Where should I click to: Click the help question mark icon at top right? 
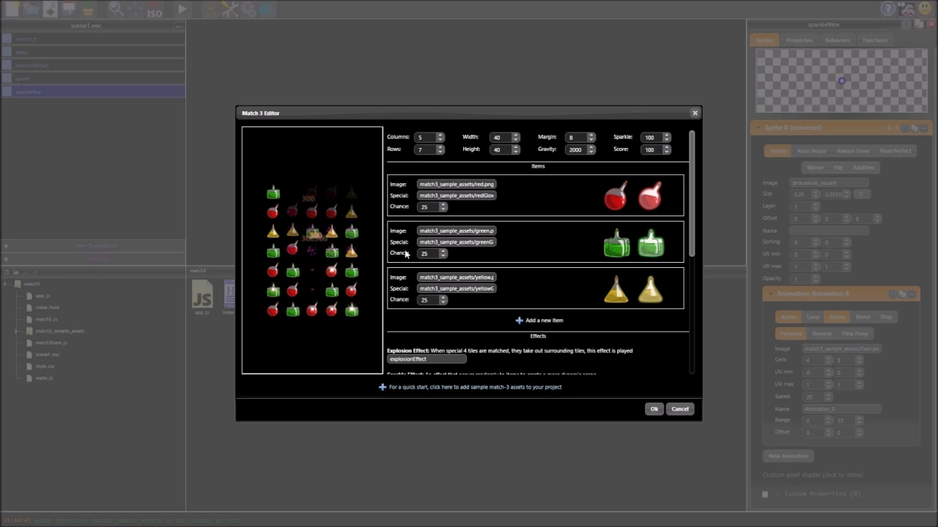(888, 9)
